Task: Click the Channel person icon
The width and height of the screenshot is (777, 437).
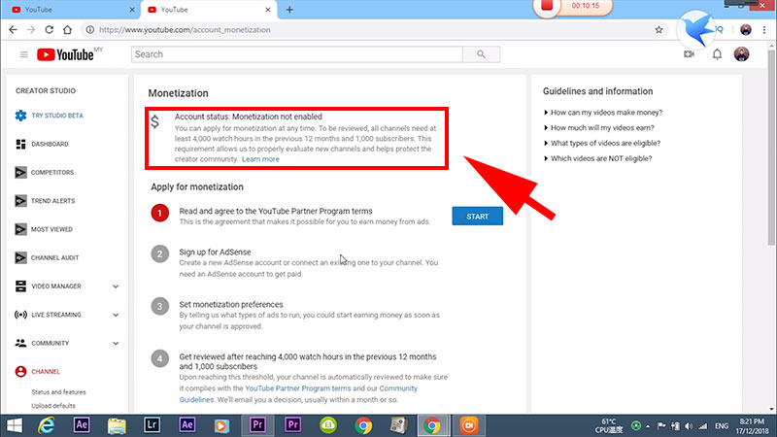Action: pos(20,372)
